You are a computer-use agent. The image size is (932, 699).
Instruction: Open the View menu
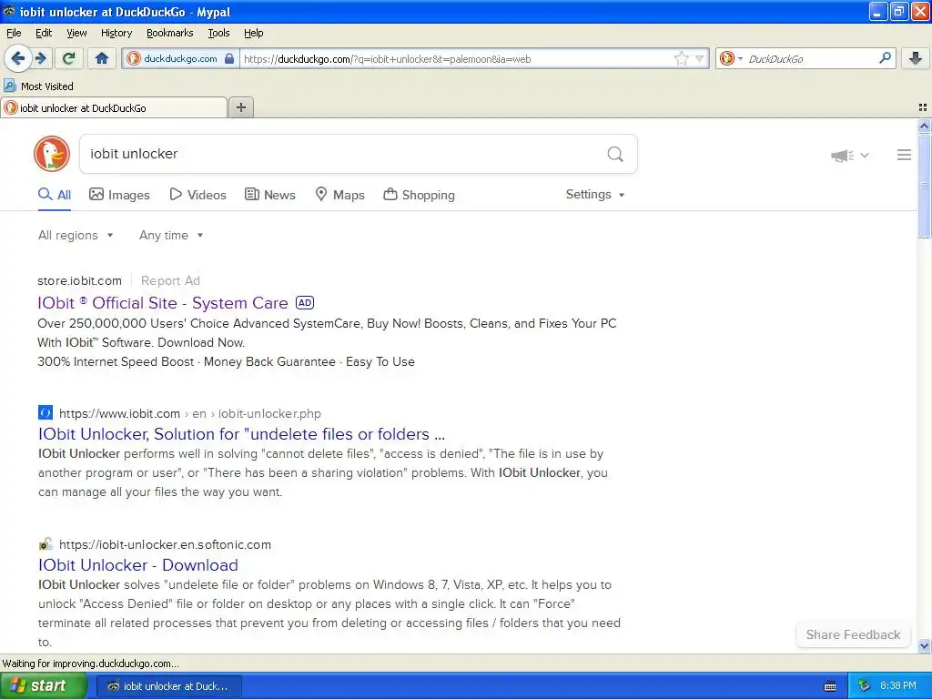[76, 33]
